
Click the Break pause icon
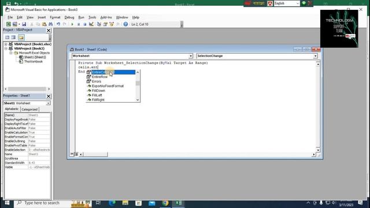[79, 24]
